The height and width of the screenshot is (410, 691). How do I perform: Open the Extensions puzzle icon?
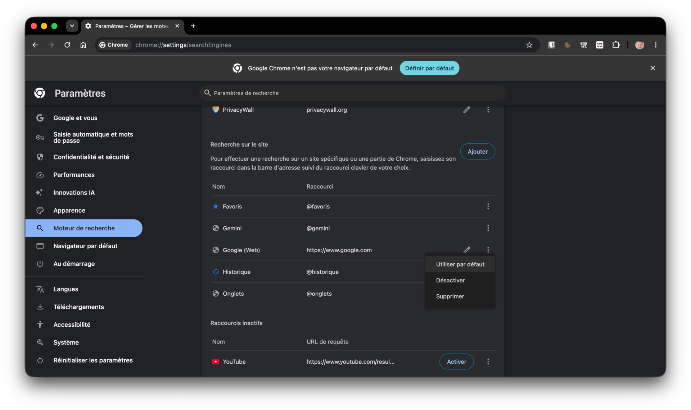(x=616, y=45)
